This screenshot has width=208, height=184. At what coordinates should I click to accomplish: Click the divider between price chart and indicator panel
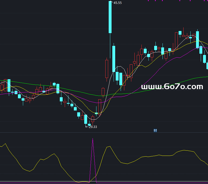click(104, 132)
